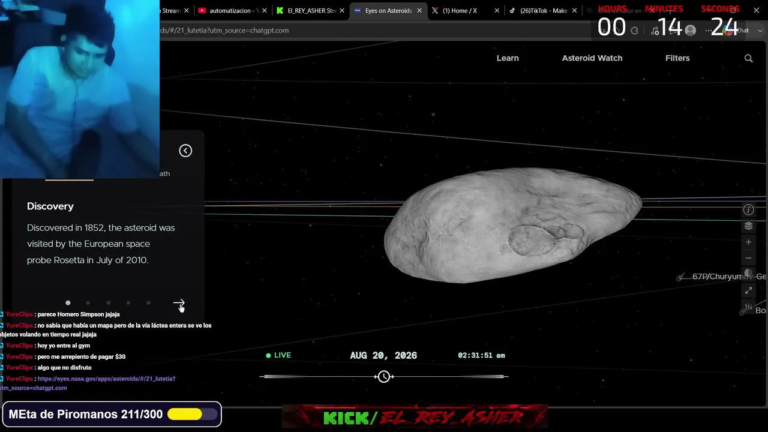Open the layers panel icon

click(x=748, y=226)
